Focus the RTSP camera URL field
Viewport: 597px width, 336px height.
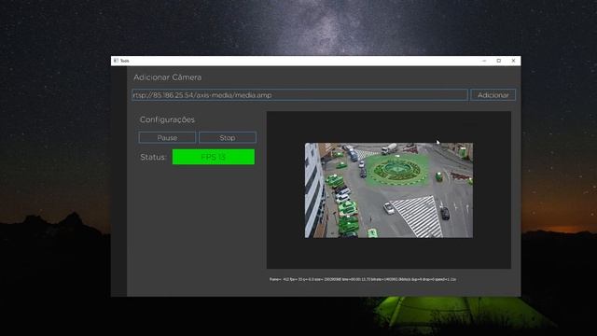[299, 95]
